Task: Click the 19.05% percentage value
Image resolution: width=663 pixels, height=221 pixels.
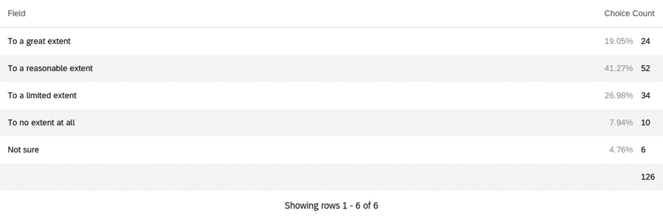Action: (x=618, y=41)
